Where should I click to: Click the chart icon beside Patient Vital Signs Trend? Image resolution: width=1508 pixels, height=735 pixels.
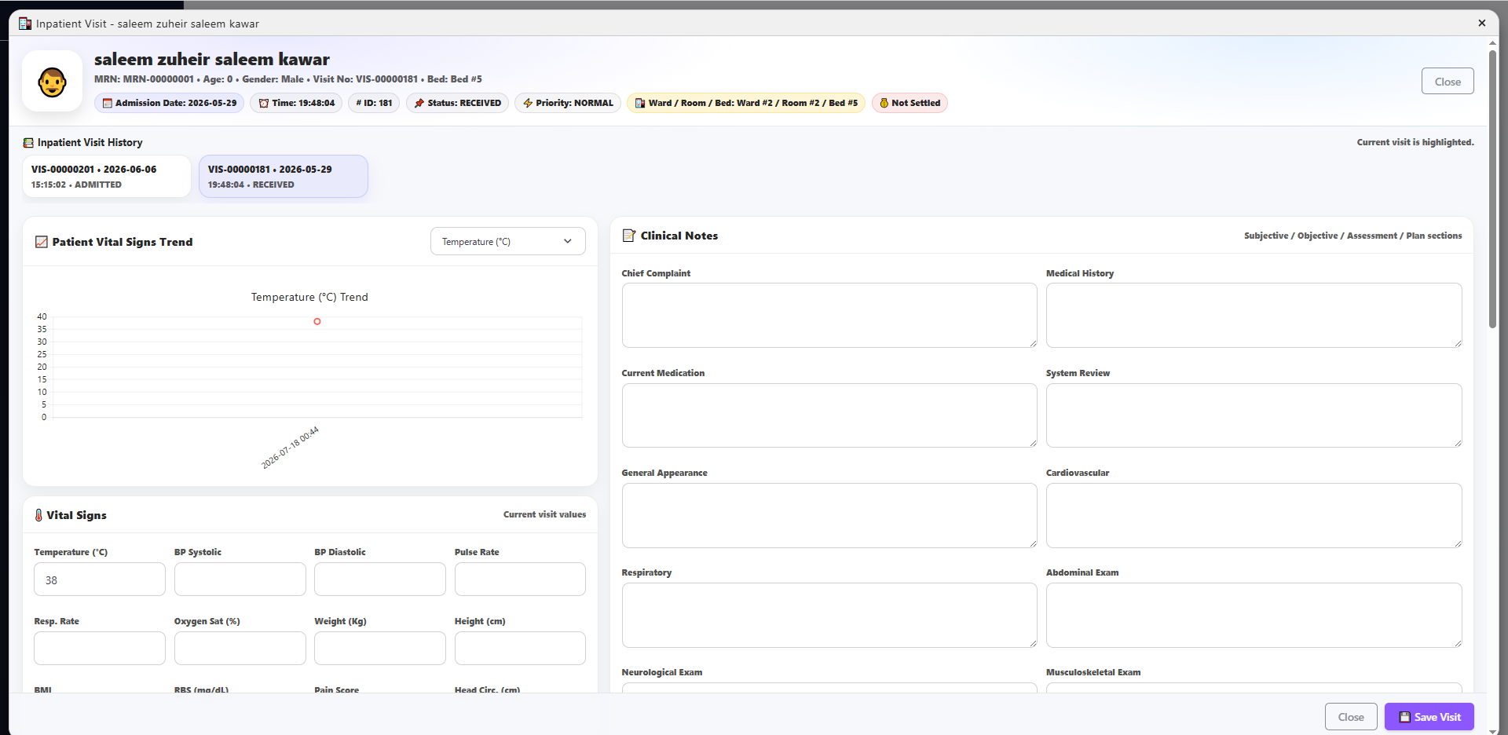pos(42,242)
